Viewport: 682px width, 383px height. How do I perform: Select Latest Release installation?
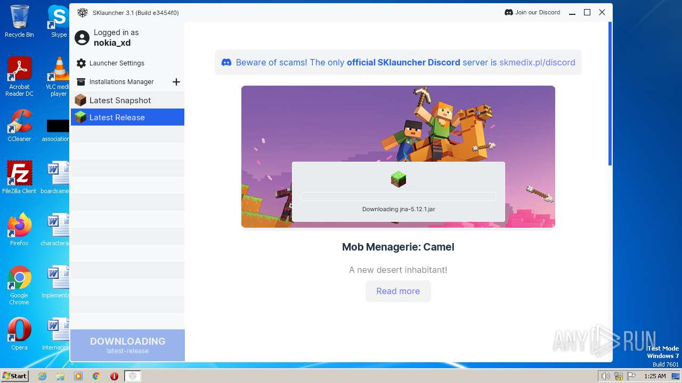127,117
